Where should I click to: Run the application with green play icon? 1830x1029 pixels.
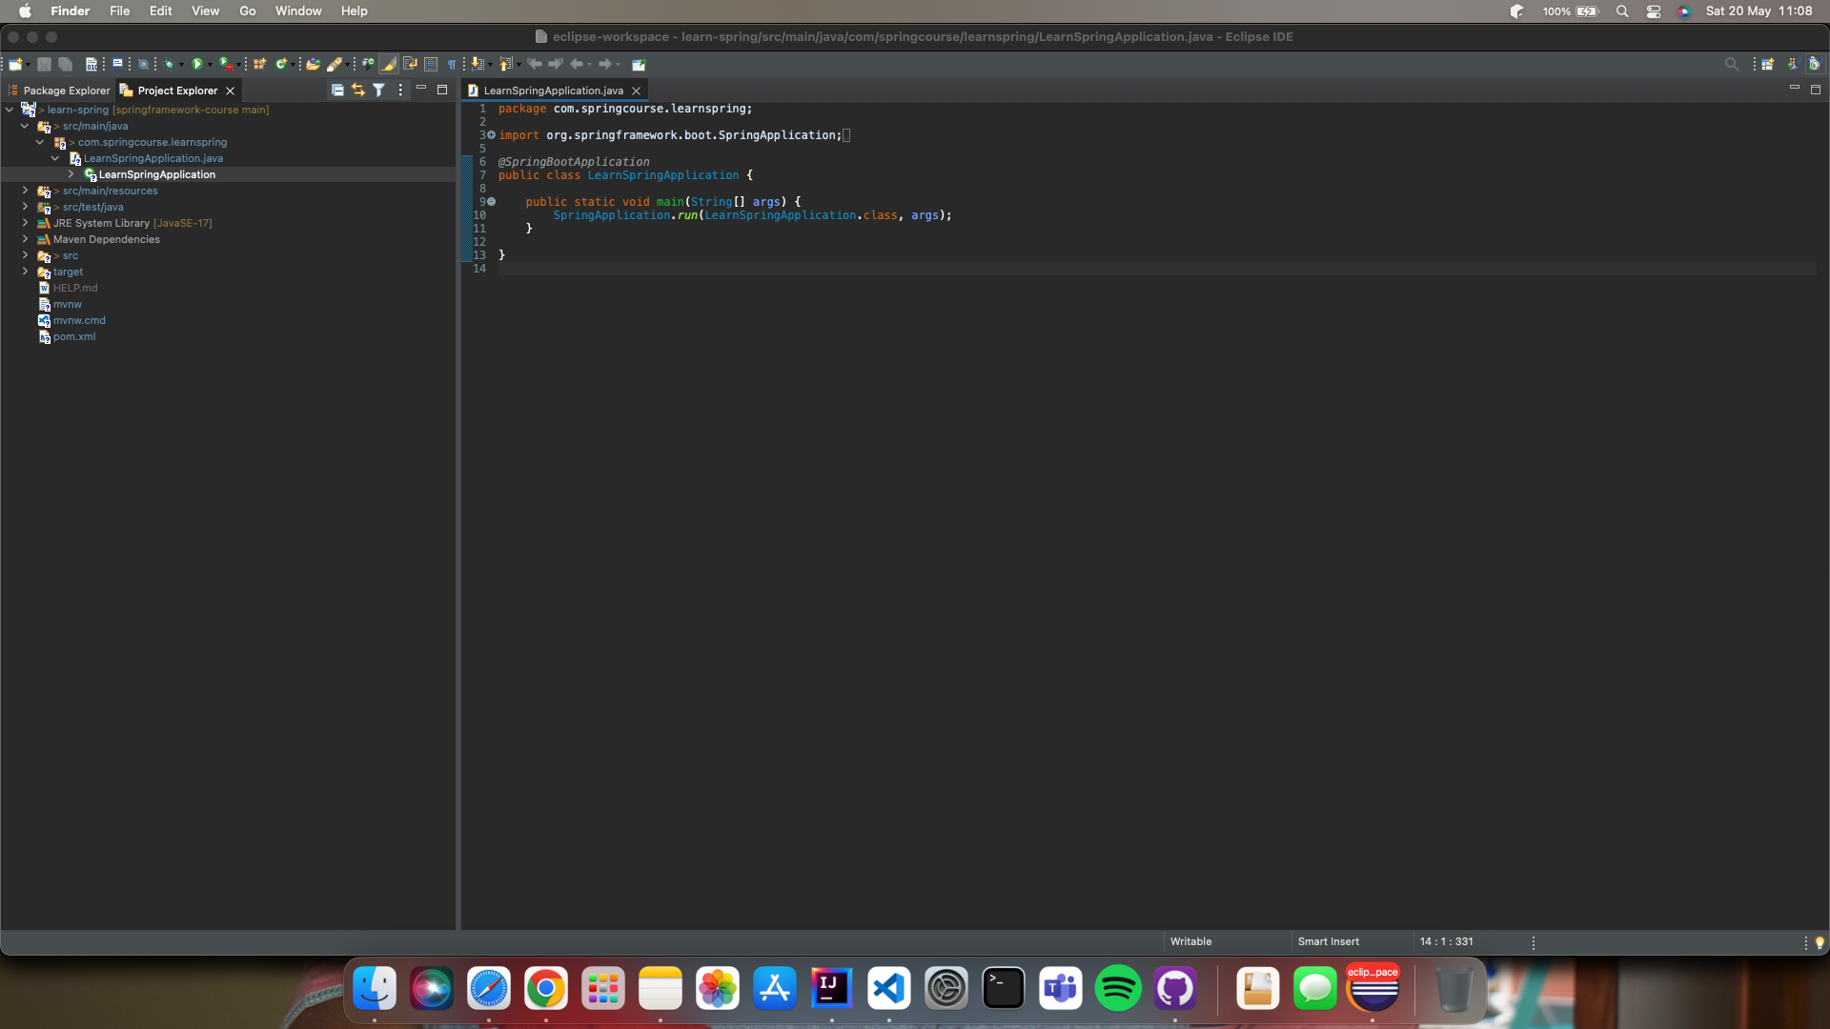pos(196,64)
